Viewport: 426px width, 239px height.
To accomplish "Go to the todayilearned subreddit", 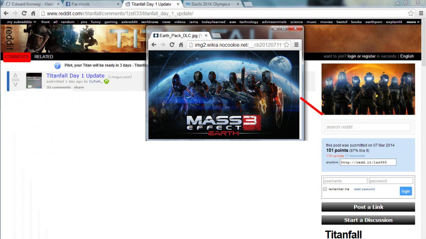I will pos(213,22).
